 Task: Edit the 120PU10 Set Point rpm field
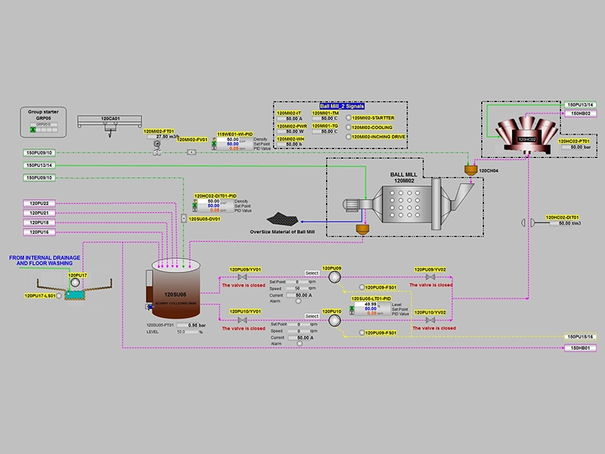299,325
